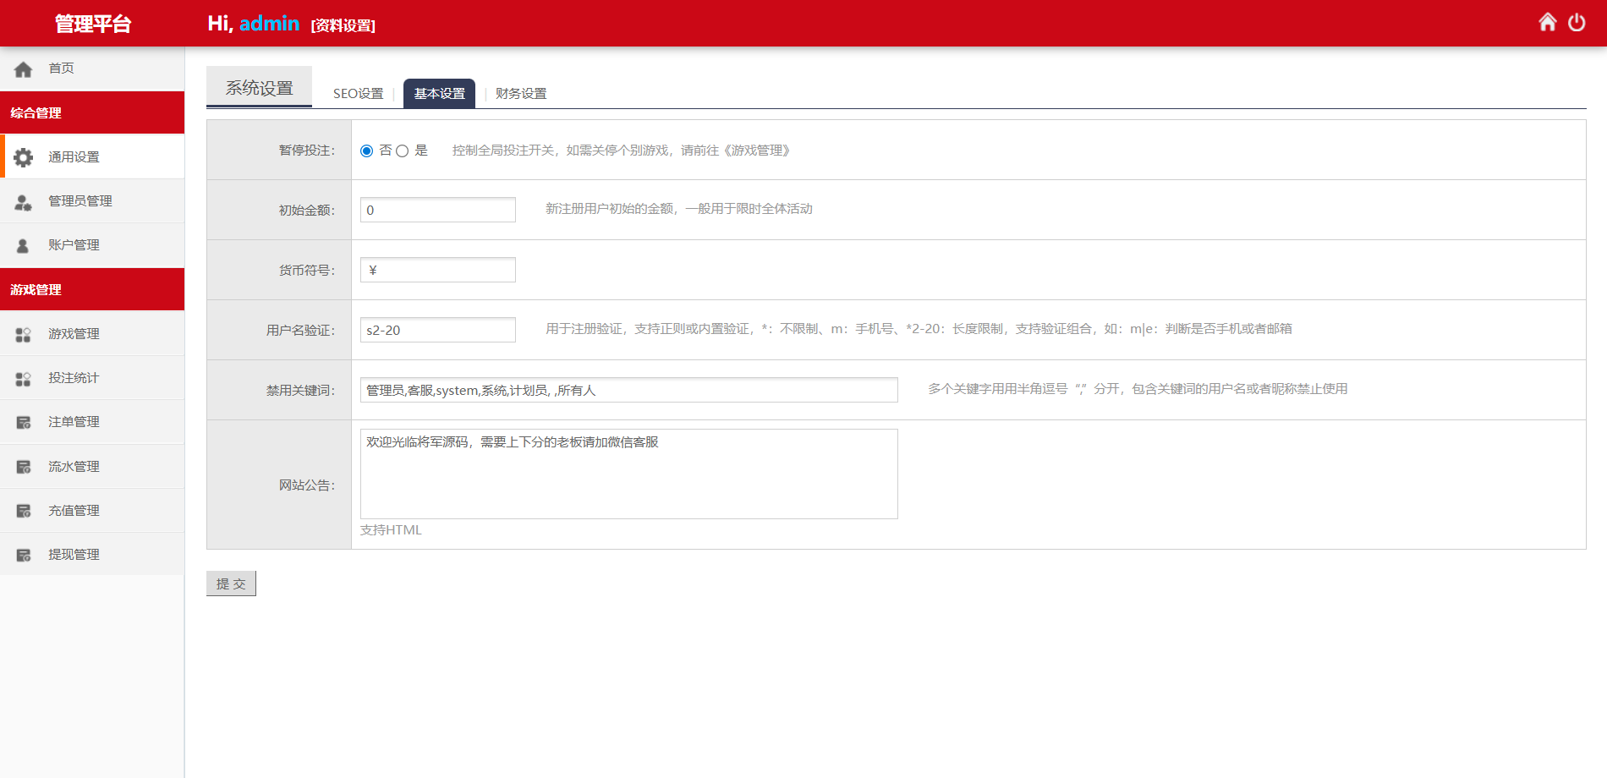Click the gear icon next to 通用设置
This screenshot has height=778, width=1607.
point(24,157)
